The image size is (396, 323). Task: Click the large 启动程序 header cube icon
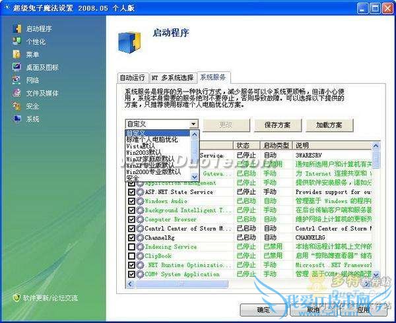pyautogui.click(x=129, y=42)
